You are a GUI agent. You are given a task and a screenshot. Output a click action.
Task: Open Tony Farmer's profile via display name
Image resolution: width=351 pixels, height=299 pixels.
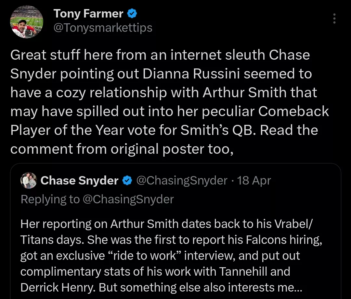point(88,14)
